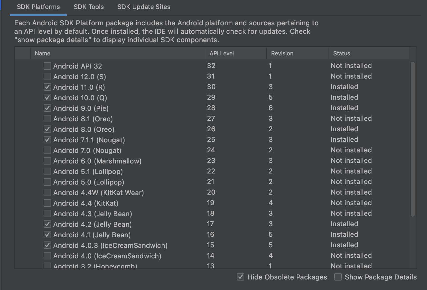Enable Android 12.0 (S) platform checkbox
The image size is (427, 290).
click(x=47, y=76)
